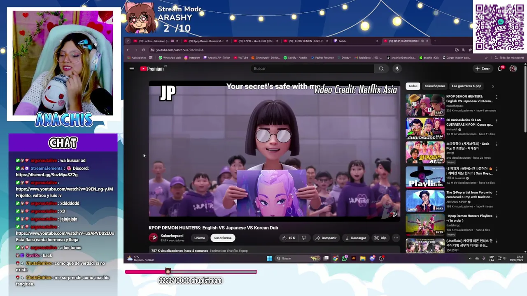
Task: Click the Crear button
Action: click(x=483, y=69)
